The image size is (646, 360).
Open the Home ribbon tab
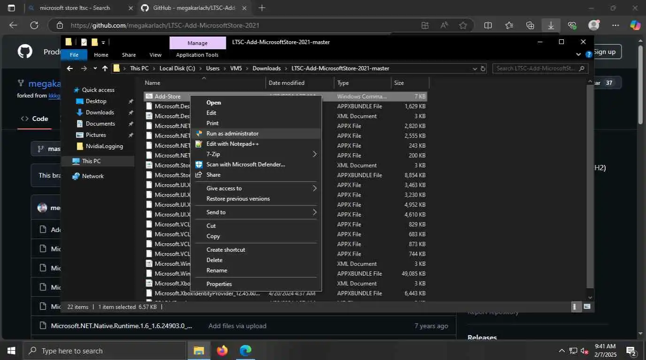point(101,55)
